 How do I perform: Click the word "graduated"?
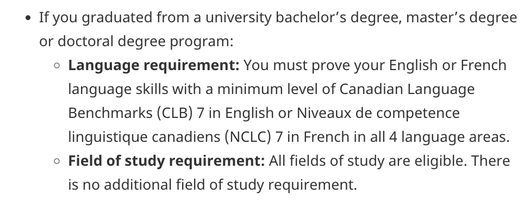pos(117,18)
